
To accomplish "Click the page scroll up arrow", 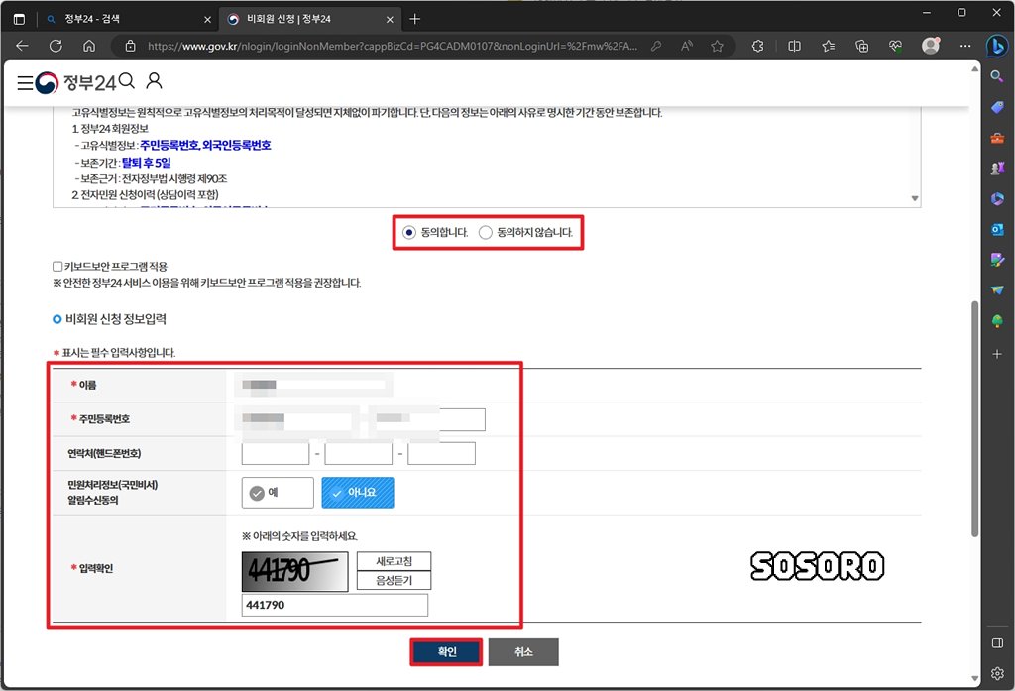I will 975,68.
